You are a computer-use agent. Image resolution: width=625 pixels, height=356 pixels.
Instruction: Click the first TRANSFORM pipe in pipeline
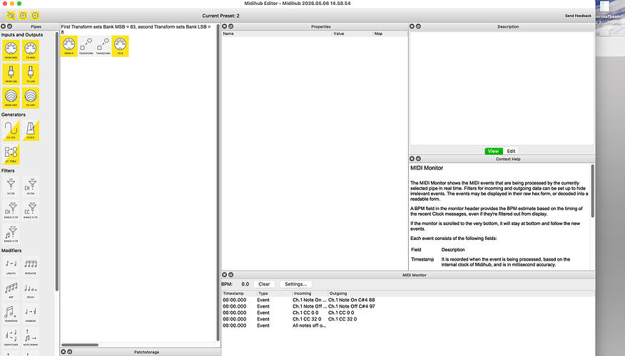click(86, 46)
